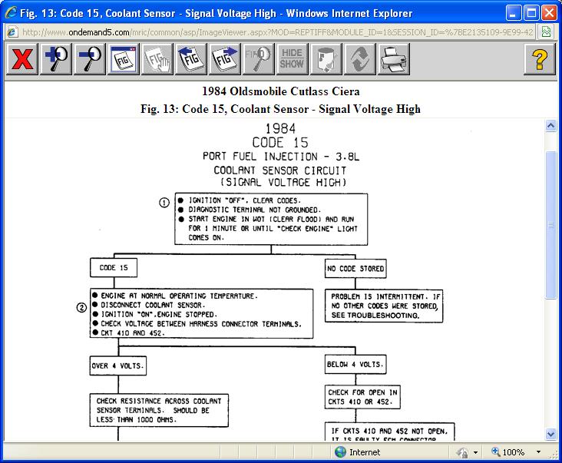Select the greyed FIG hand pan tool
This screenshot has width=562, height=463.
157,59
